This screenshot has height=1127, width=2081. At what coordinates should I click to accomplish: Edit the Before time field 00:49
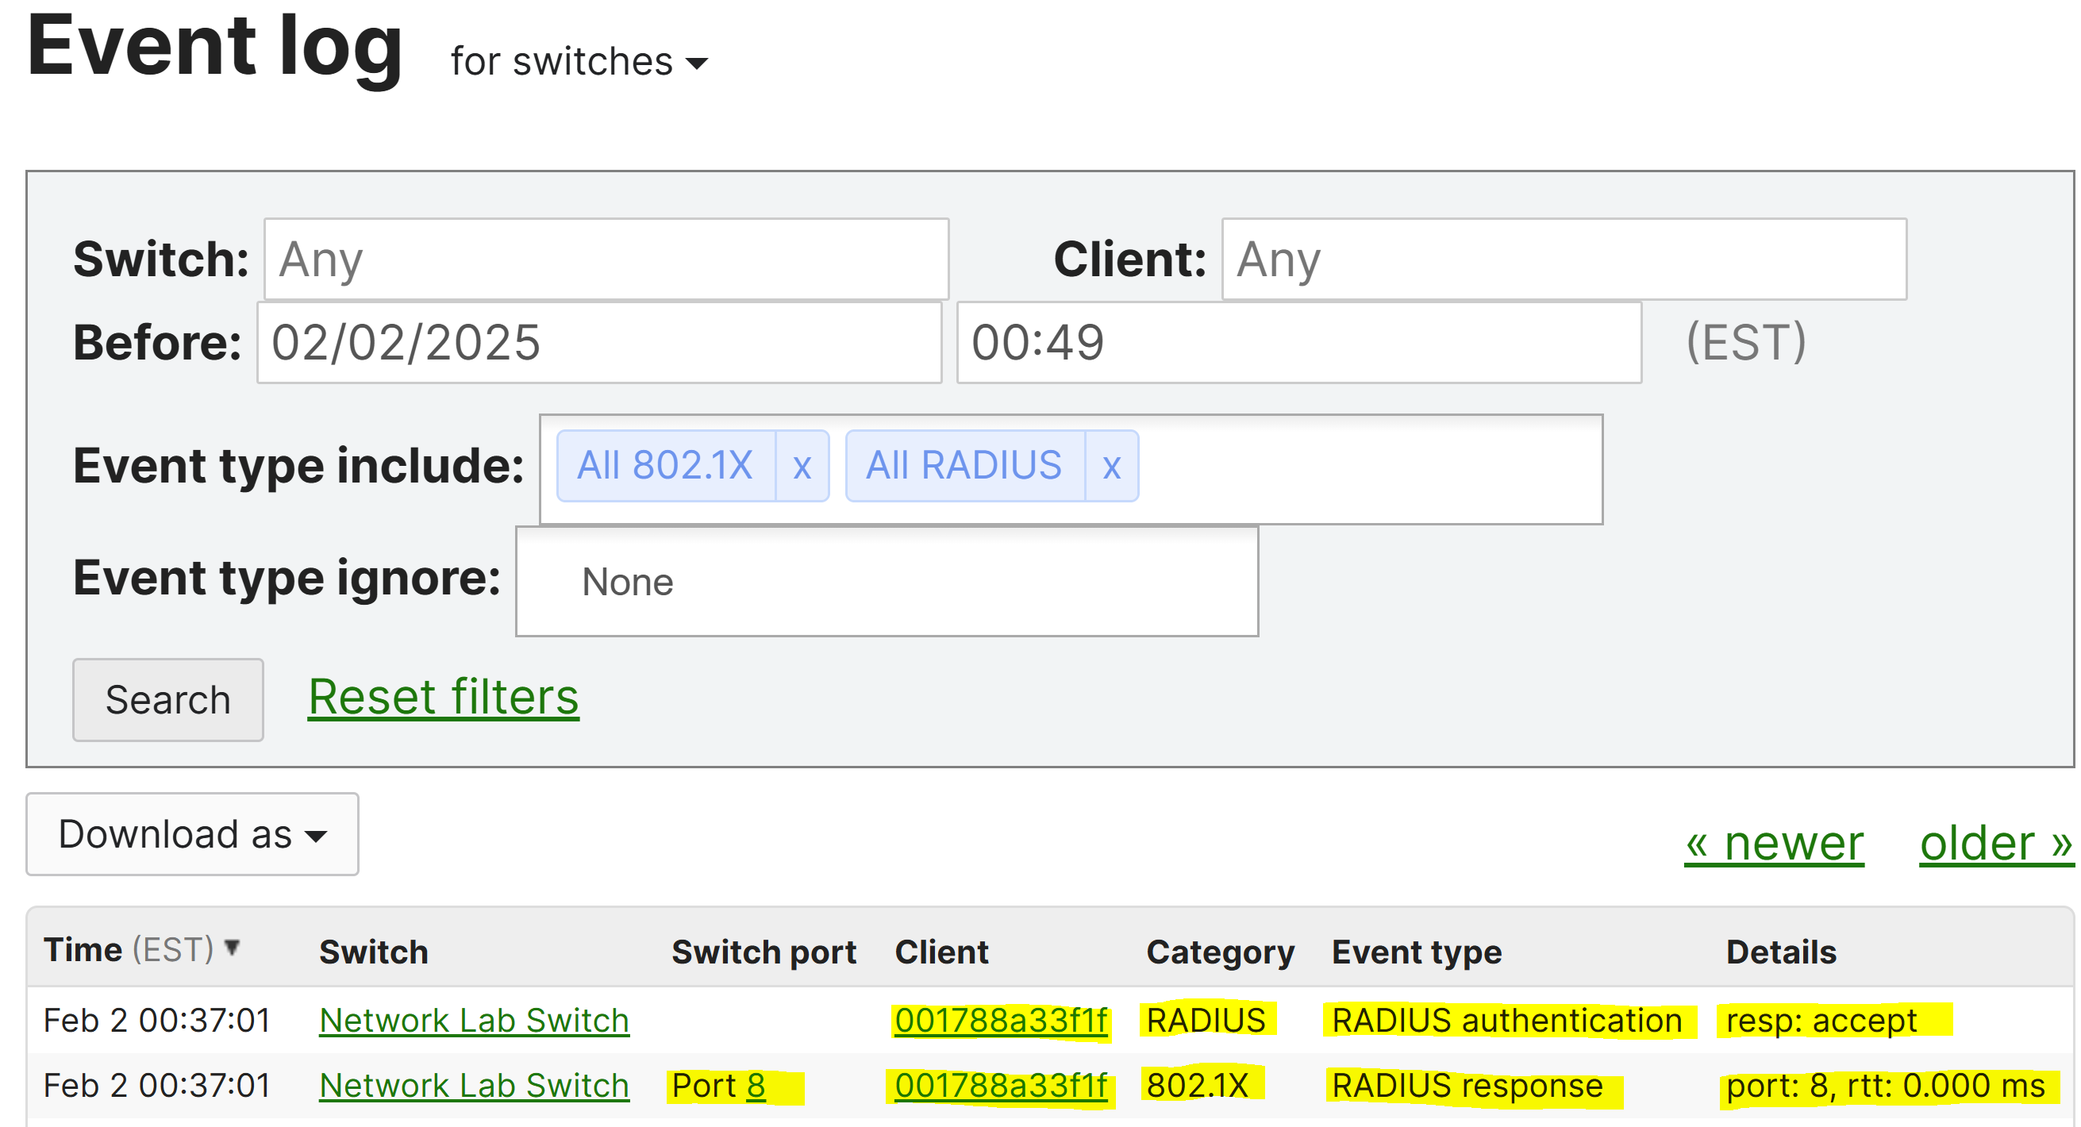(1299, 343)
